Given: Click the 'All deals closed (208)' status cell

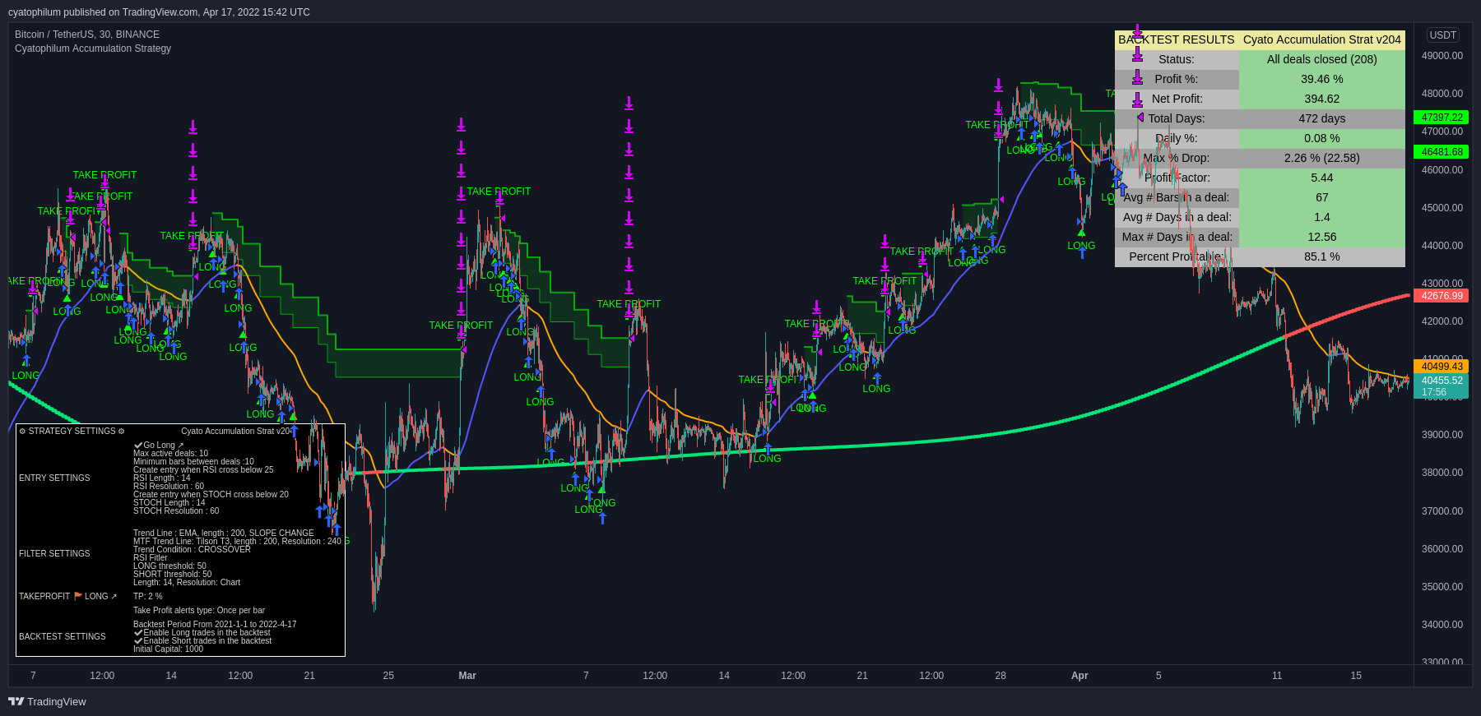Looking at the screenshot, I should [x=1321, y=59].
